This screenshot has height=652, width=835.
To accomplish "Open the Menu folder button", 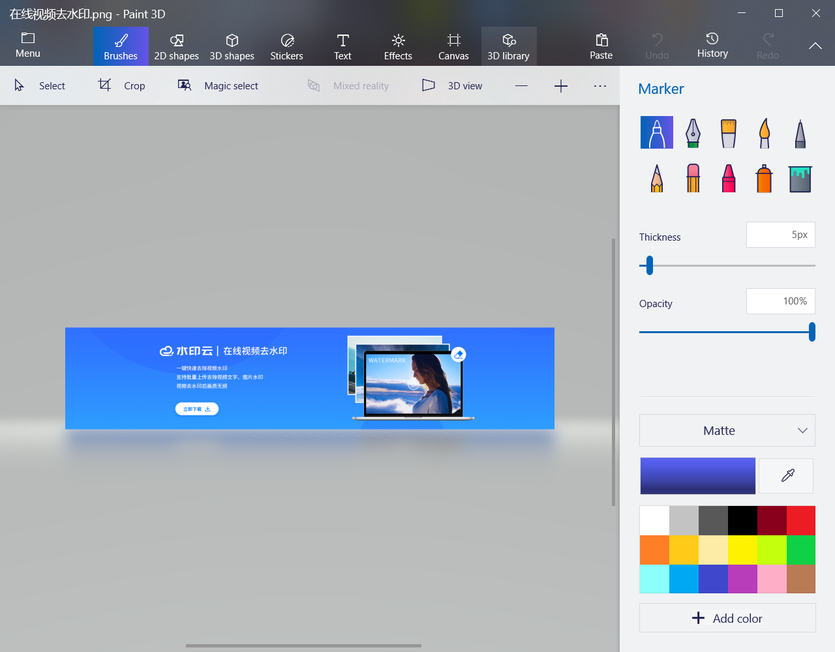I will (28, 46).
